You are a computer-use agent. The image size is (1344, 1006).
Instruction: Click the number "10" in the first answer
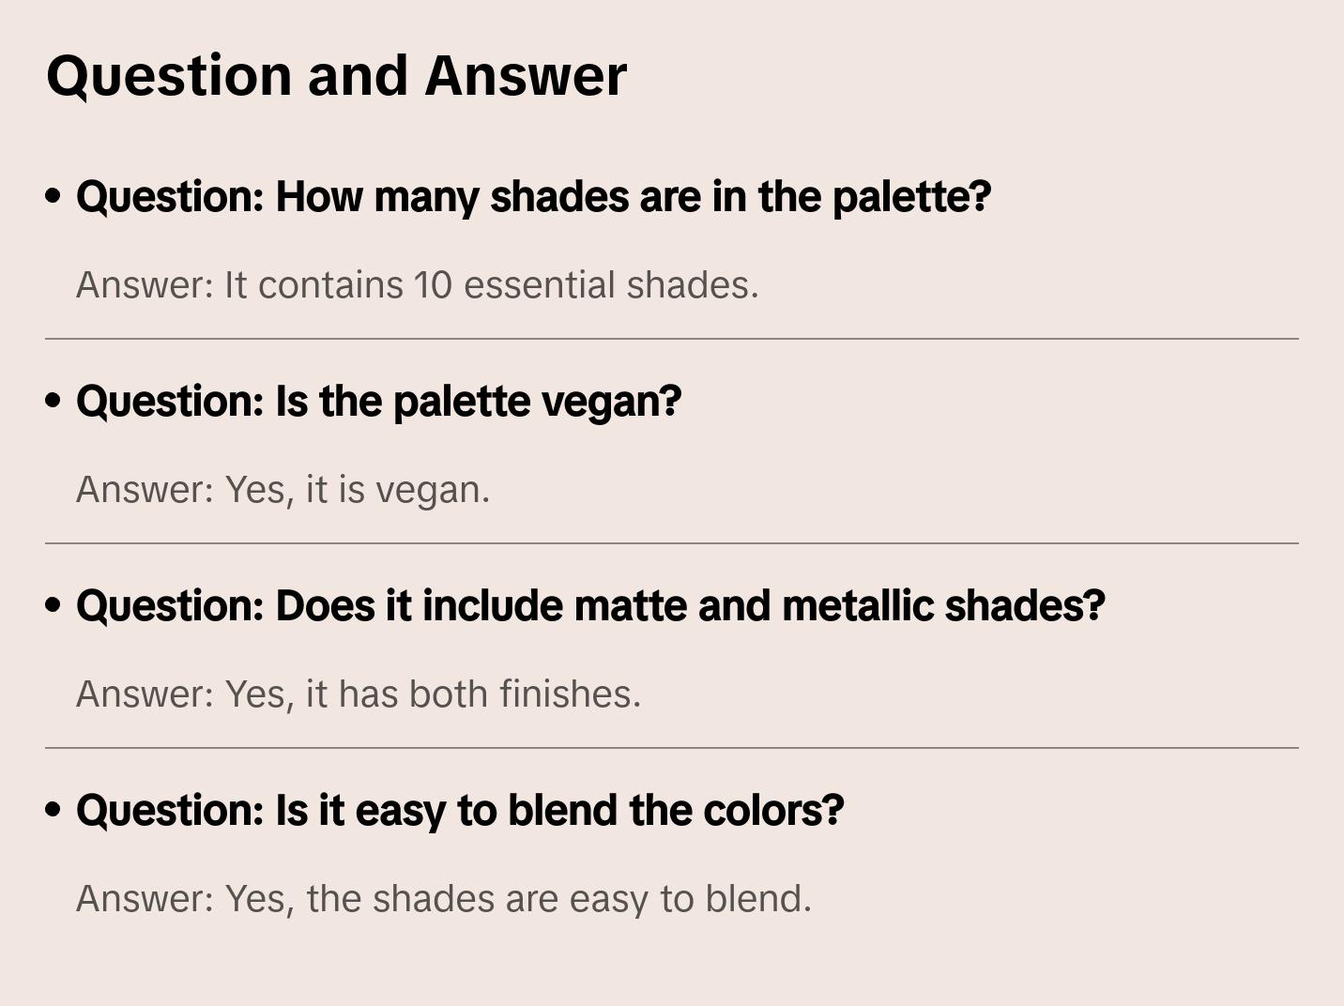(433, 285)
